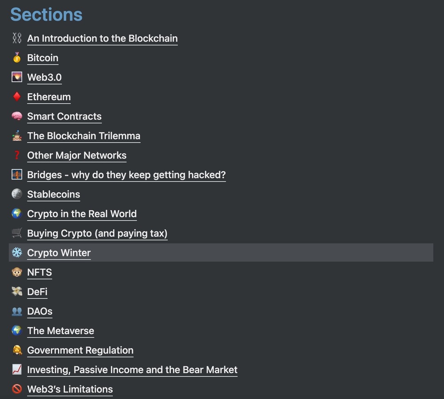
Task: Click the chart icon beside Investing section
Action: tap(17, 369)
